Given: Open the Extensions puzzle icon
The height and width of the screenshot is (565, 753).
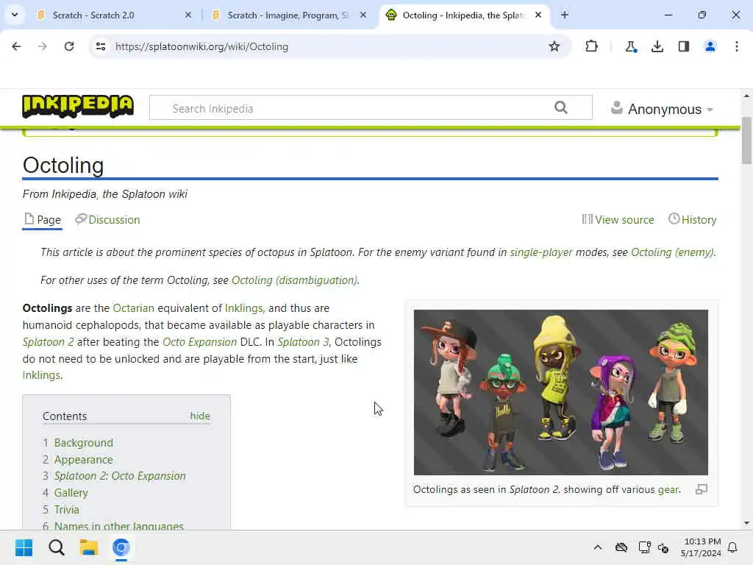Looking at the screenshot, I should (592, 46).
